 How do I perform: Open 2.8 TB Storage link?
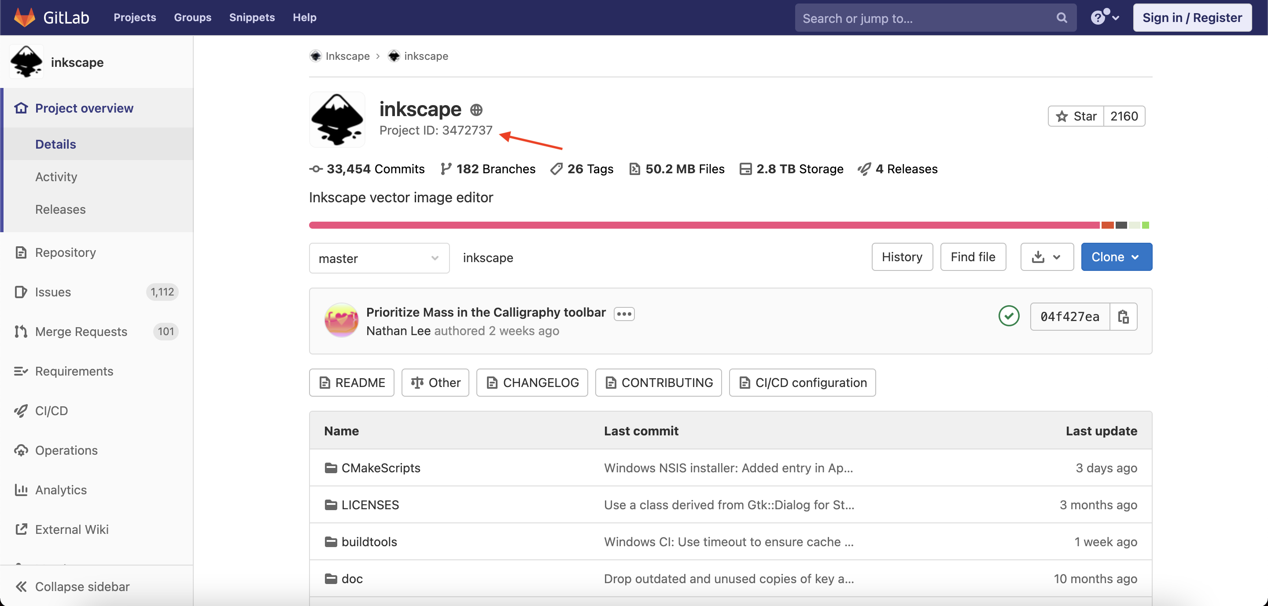792,168
